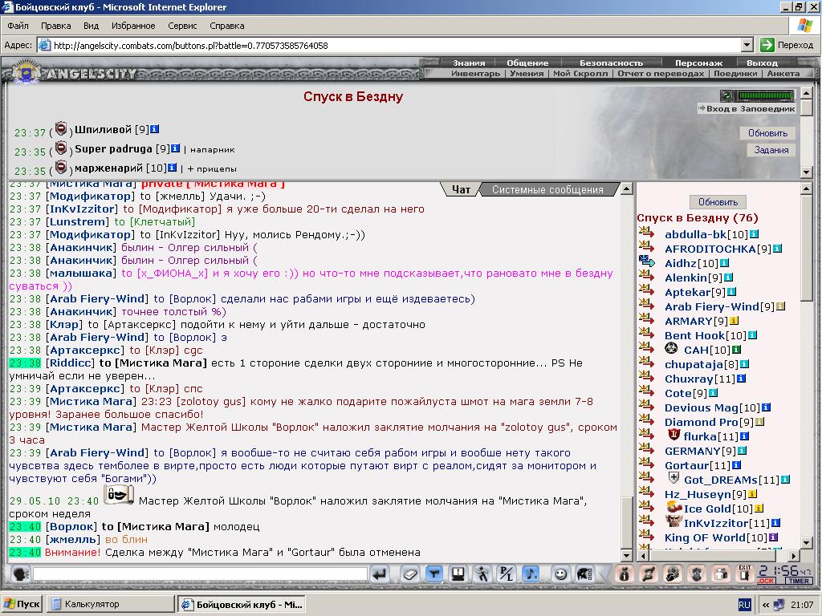Click inside the chat message input field
Viewport: 822px width, 616px height.
click(x=200, y=574)
